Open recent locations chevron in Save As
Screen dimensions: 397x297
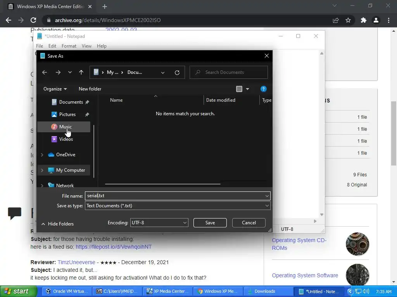70,72
